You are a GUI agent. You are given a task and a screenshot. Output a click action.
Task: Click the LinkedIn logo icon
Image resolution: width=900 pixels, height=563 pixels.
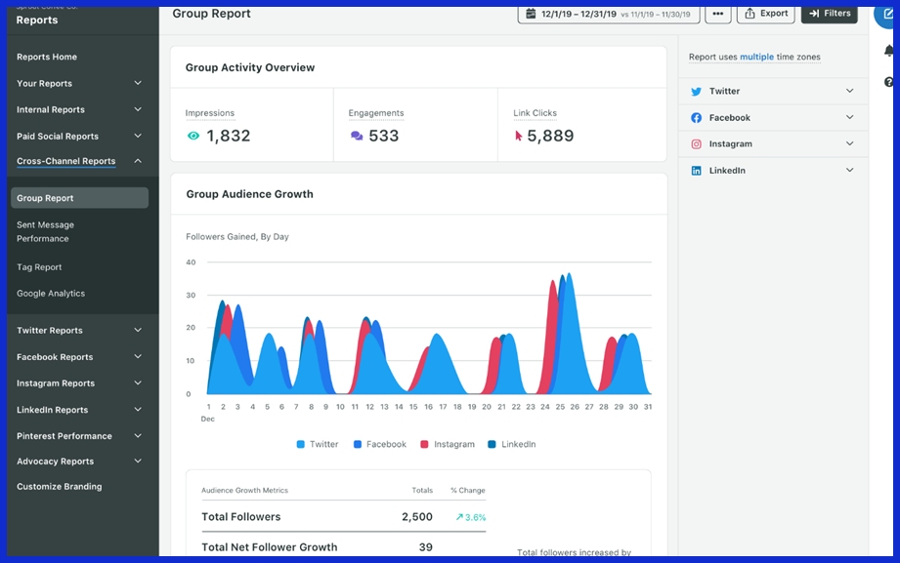click(696, 171)
